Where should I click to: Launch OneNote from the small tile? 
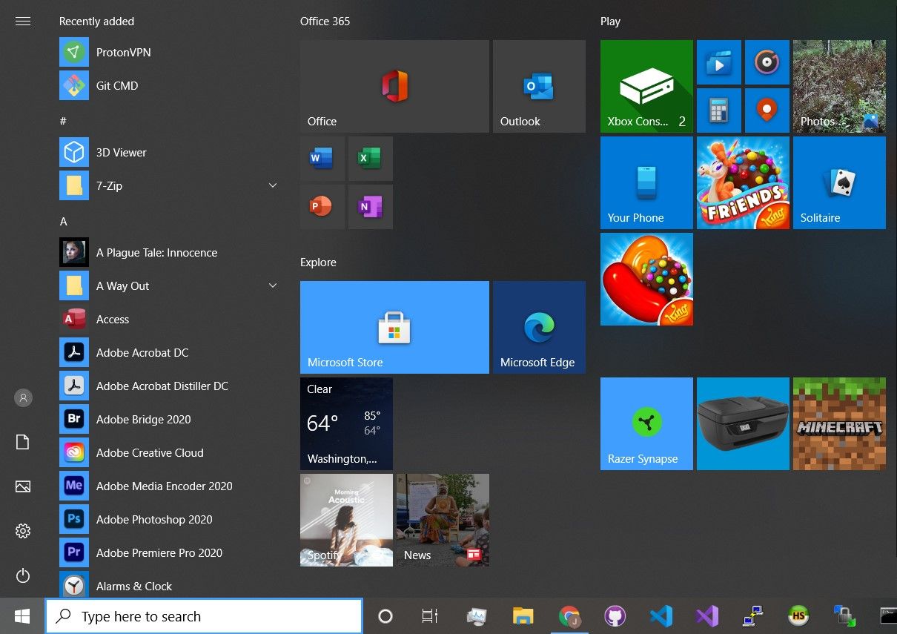coord(371,207)
